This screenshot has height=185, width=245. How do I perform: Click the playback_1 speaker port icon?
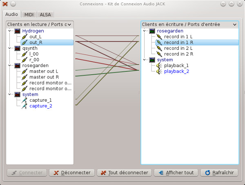[159, 65]
